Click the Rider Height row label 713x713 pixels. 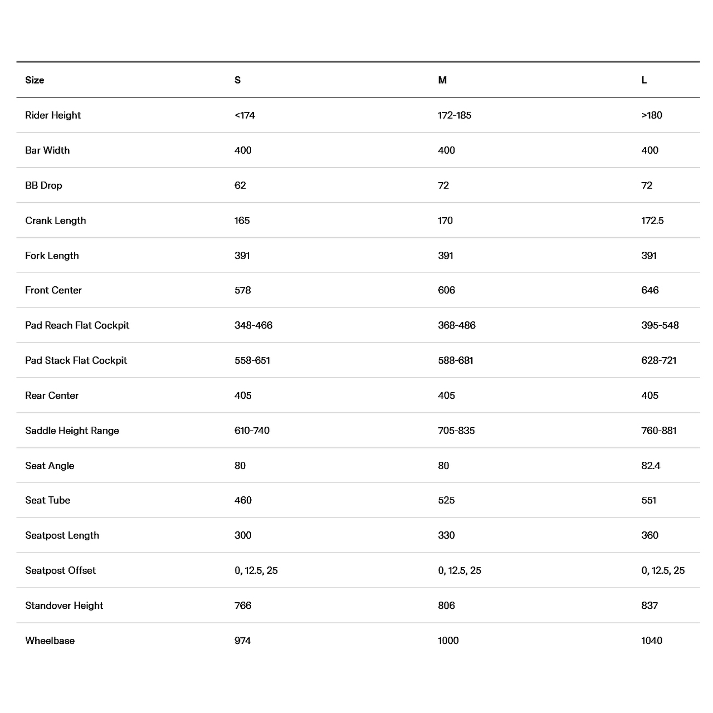tap(53, 115)
